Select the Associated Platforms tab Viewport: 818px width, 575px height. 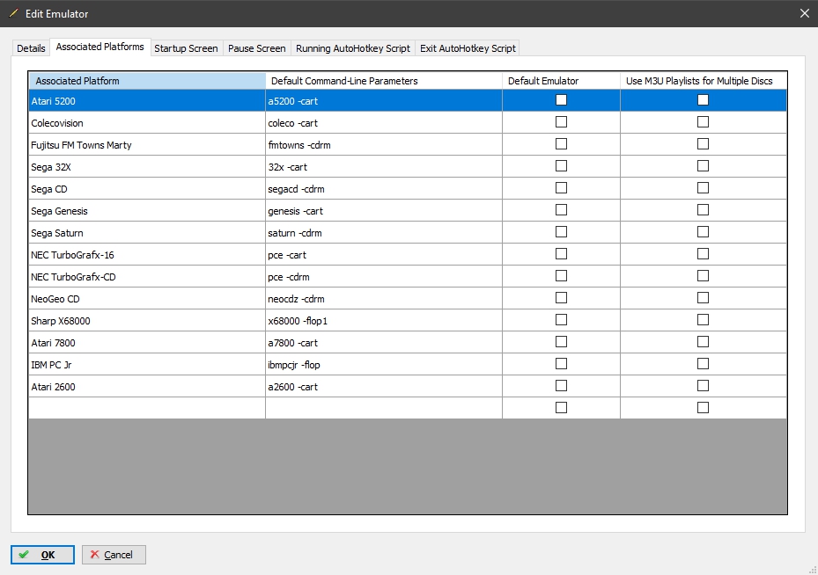point(100,47)
